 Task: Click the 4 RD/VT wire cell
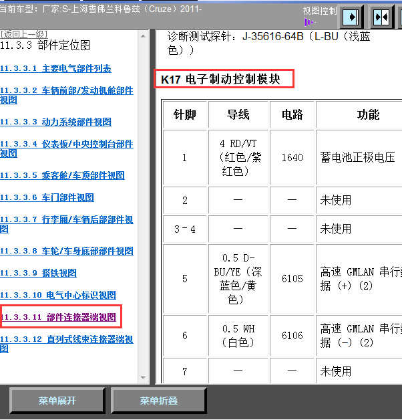(238, 158)
